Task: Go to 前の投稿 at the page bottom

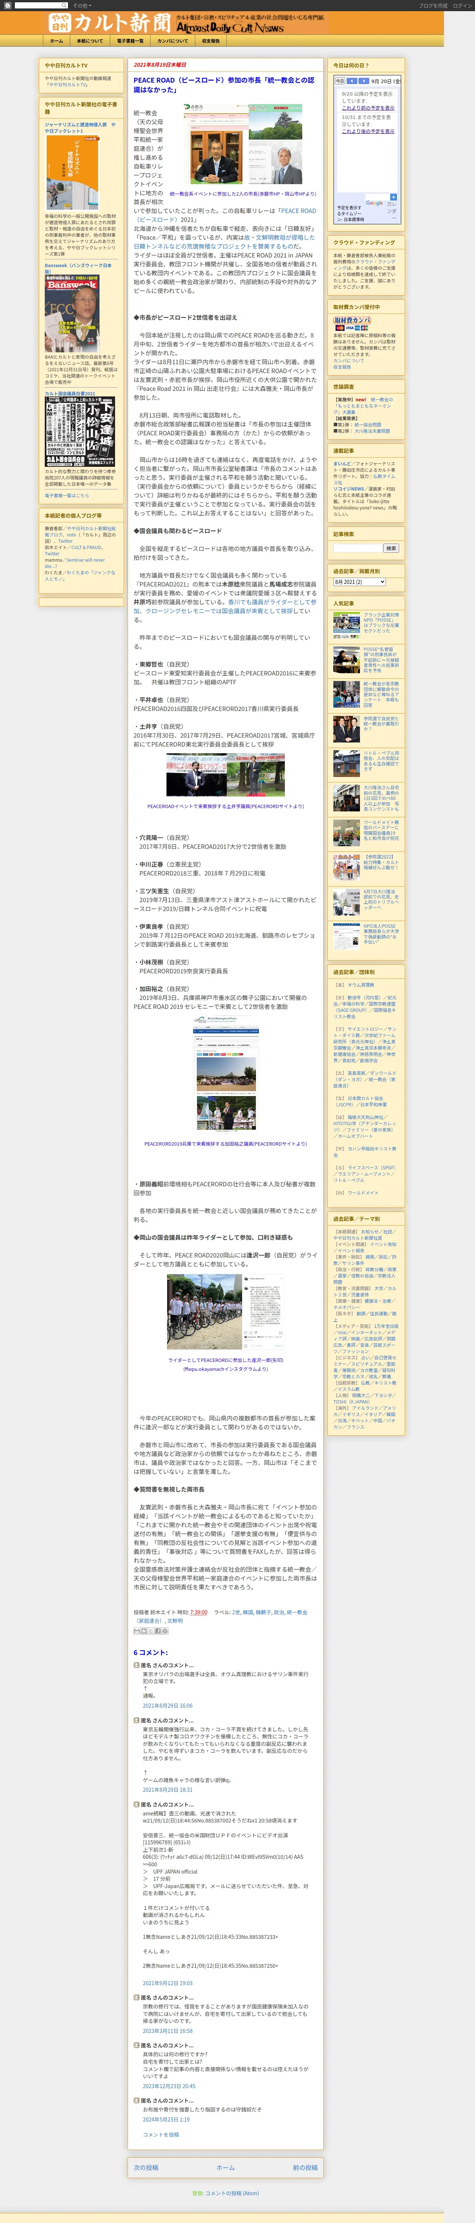Action: 304,2167
